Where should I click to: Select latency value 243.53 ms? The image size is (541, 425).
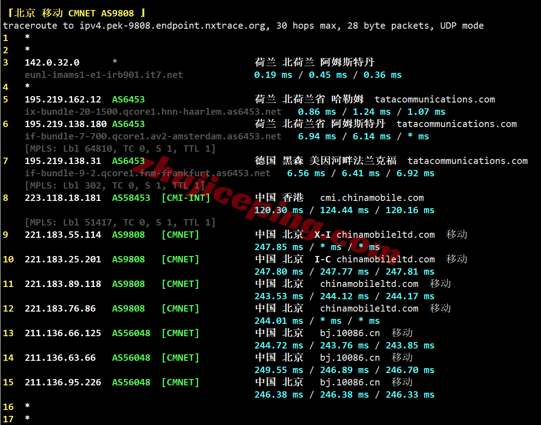click(278, 297)
